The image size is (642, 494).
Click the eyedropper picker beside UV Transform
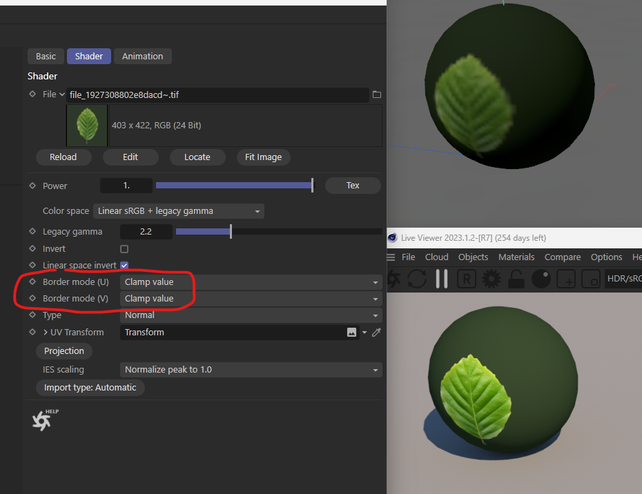point(376,333)
